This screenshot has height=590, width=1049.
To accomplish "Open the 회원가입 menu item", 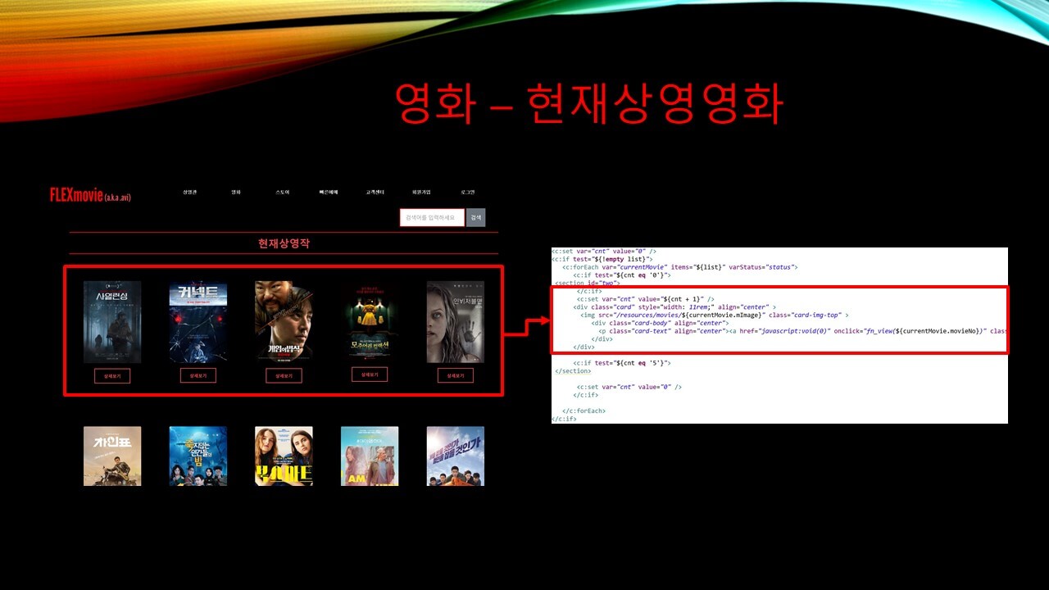I will (421, 193).
